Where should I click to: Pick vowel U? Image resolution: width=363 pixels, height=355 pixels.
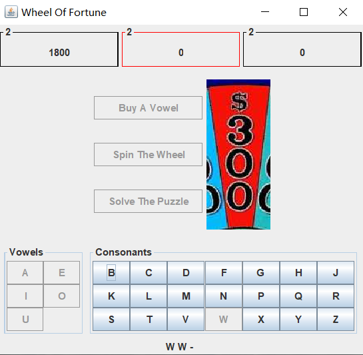click(25, 319)
